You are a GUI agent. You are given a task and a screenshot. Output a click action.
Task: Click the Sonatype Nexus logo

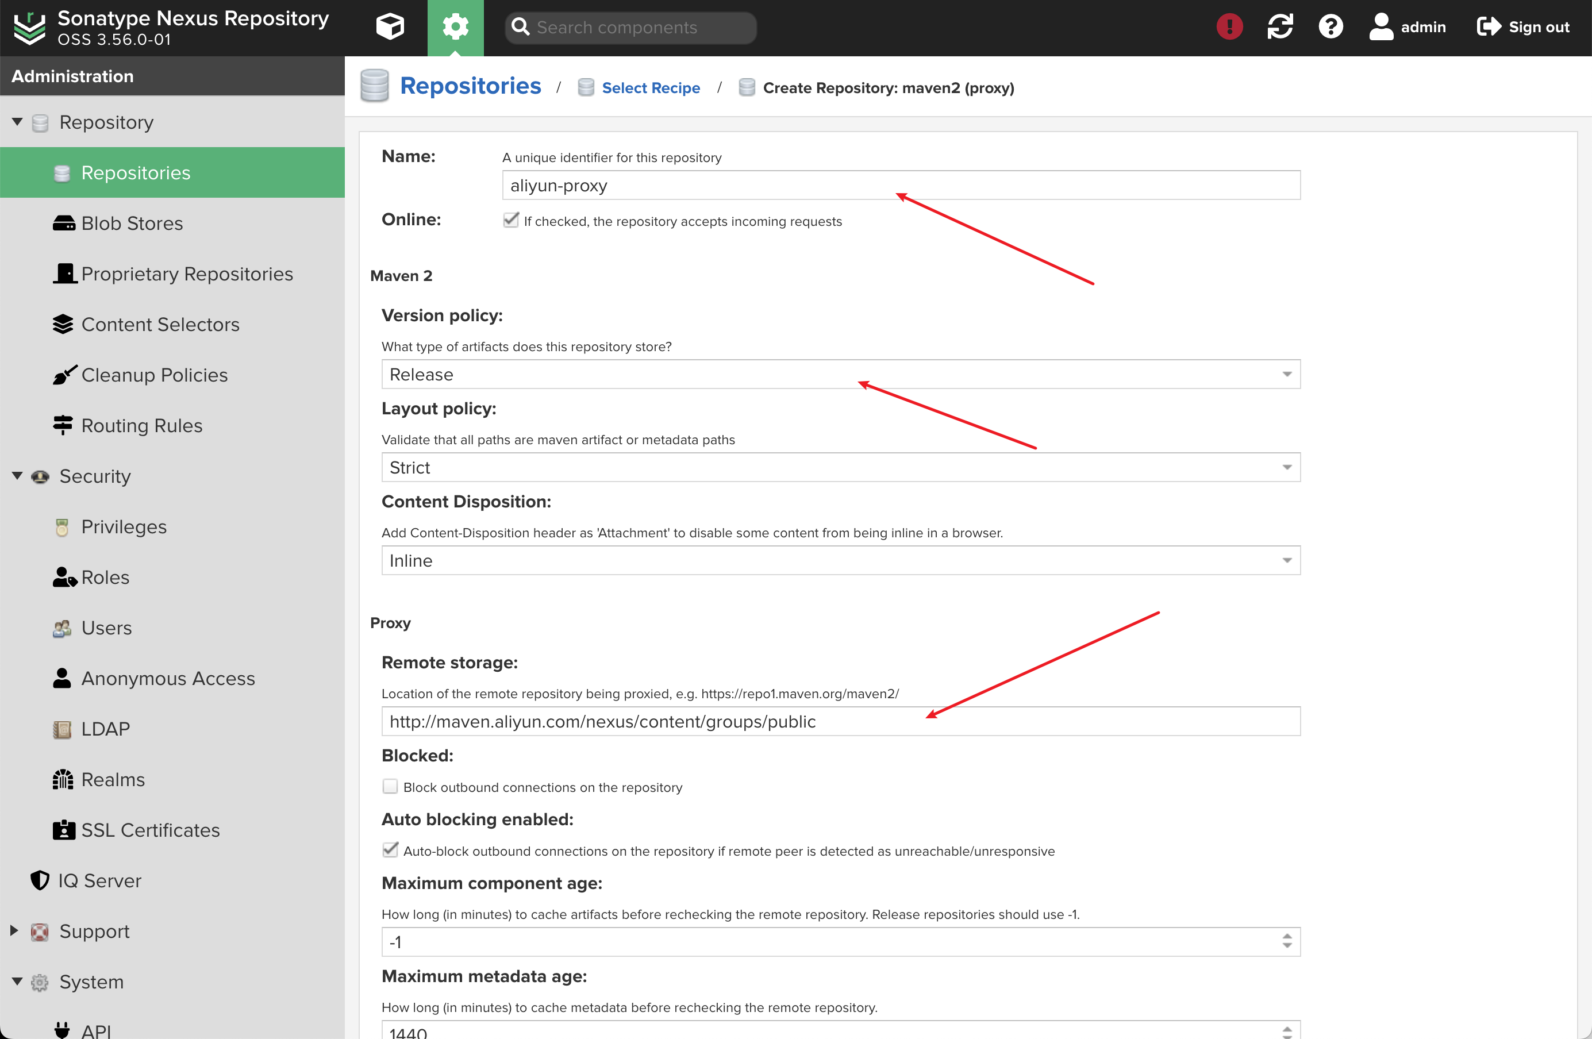tap(29, 28)
